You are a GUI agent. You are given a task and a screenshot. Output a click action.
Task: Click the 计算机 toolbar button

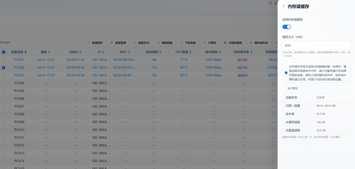click(209, 43)
